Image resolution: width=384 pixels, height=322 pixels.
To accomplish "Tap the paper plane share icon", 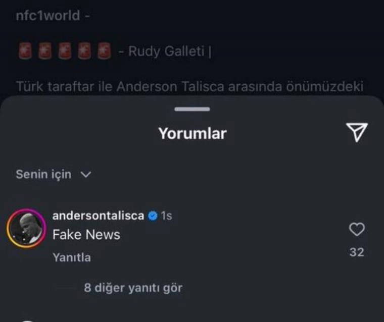I will pos(357,132).
